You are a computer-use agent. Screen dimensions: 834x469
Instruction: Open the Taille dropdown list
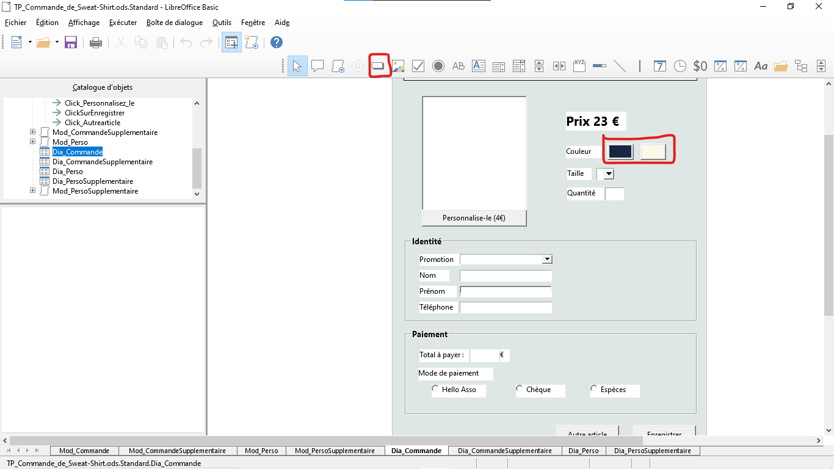click(x=609, y=174)
